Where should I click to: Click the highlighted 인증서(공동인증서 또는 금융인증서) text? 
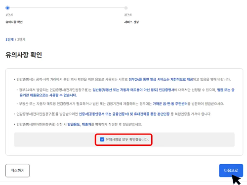coord(104,114)
